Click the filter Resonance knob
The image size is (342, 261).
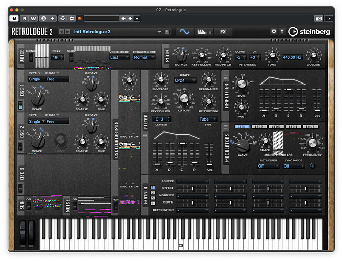(x=208, y=79)
